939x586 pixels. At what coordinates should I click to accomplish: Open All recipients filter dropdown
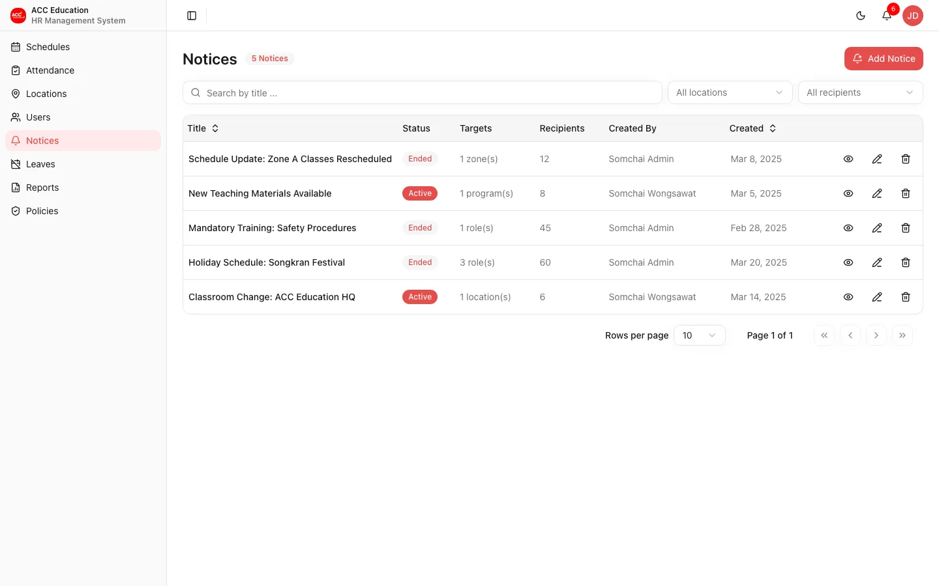tap(861, 92)
